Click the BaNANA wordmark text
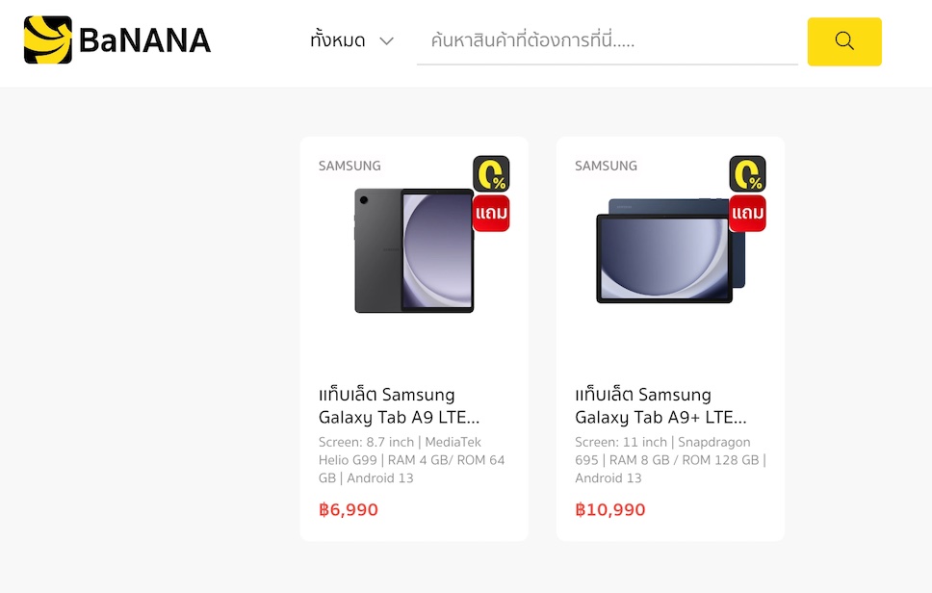Viewport: 932px width, 593px height. (x=144, y=41)
